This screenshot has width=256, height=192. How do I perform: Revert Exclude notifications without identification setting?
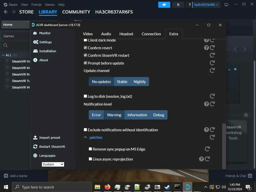click(x=212, y=130)
